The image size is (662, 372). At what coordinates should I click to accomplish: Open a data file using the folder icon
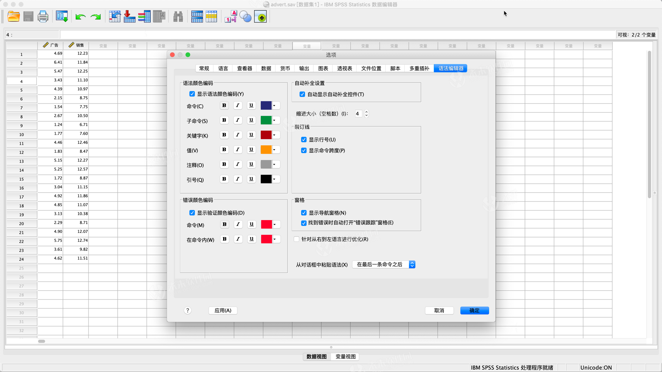click(13, 16)
